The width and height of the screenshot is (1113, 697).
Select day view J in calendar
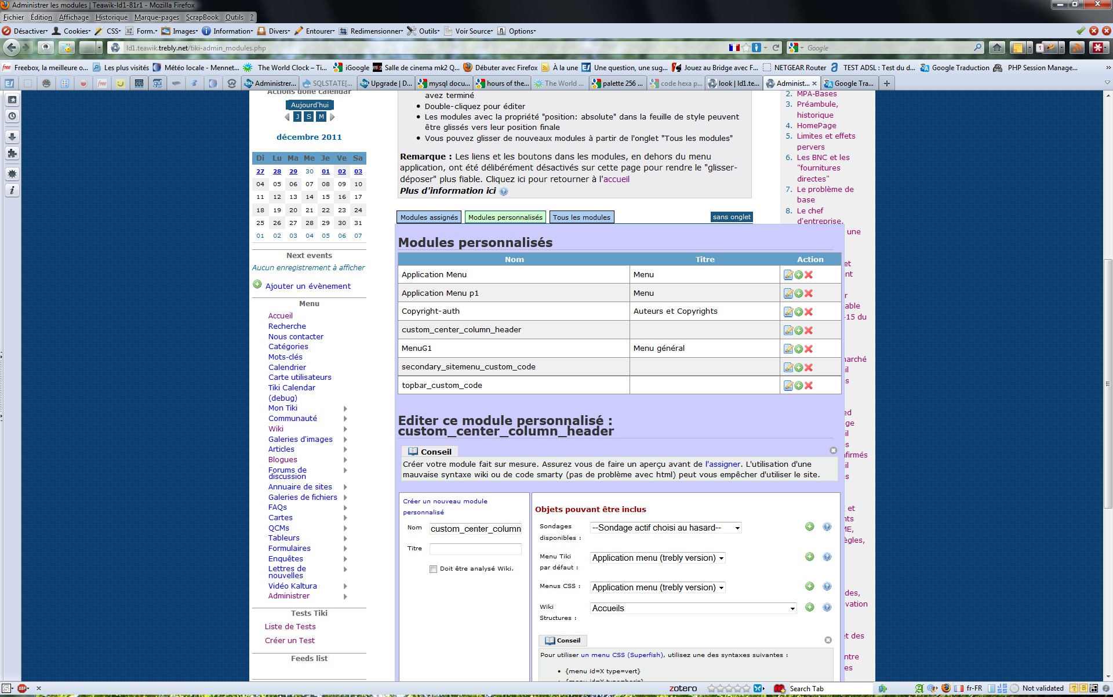297,117
